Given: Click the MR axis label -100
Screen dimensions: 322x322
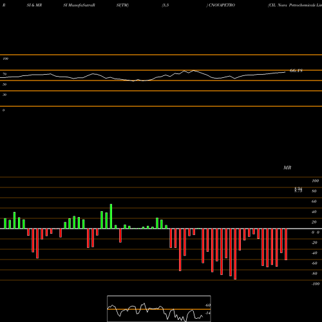Looking at the screenshot, I should pos(316,284).
